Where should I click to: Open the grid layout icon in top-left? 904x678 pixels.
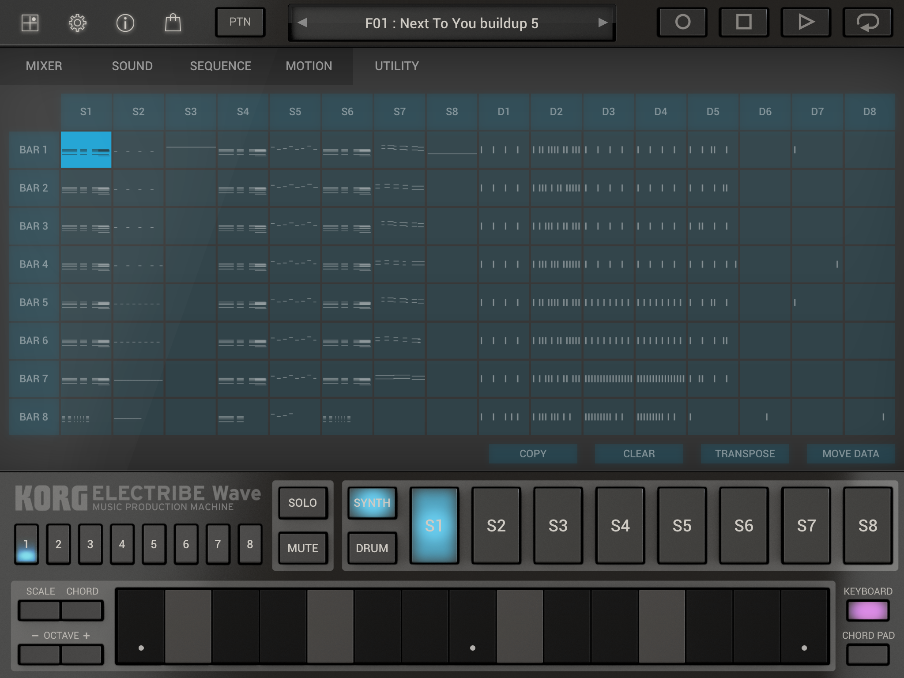[x=30, y=23]
